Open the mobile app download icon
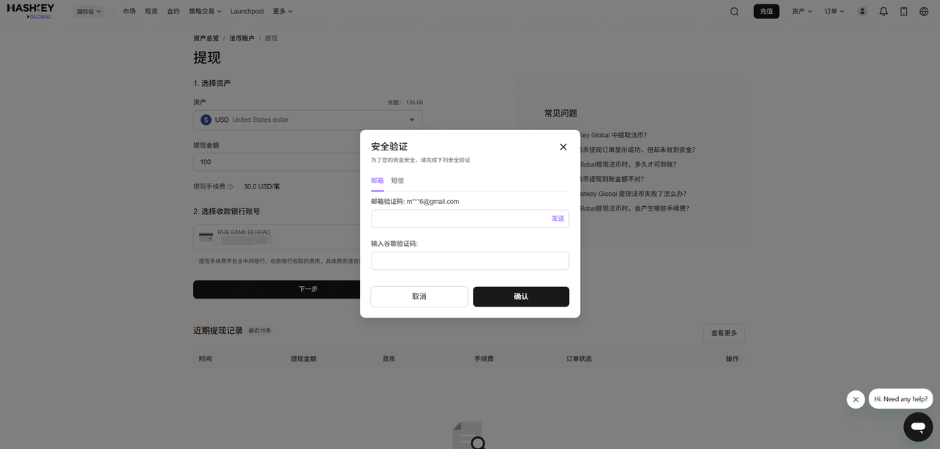Screen dimensions: 940x449 pos(904,12)
